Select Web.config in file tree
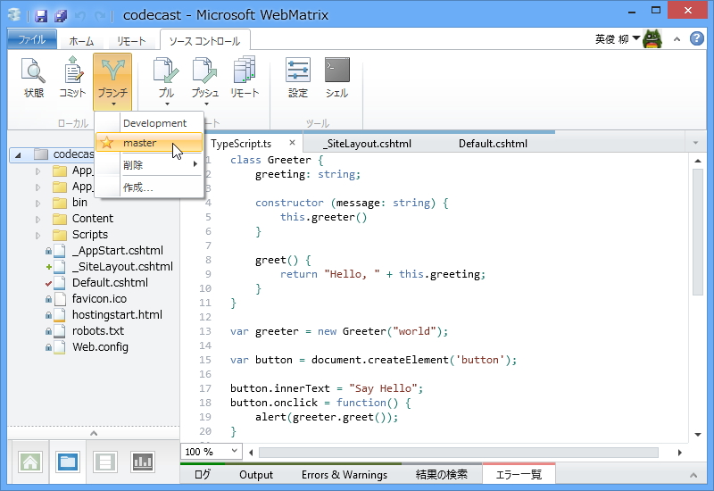Image resolution: width=714 pixels, height=491 pixels. (x=100, y=347)
